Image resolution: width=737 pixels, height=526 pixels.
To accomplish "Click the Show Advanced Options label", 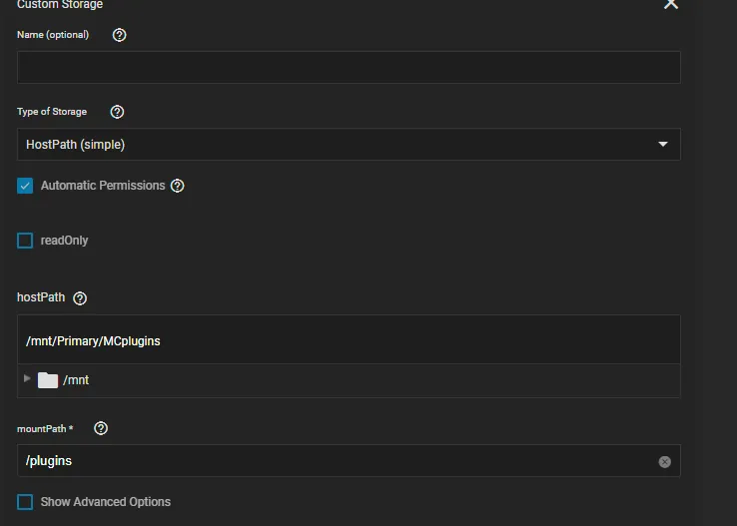I will tap(106, 502).
